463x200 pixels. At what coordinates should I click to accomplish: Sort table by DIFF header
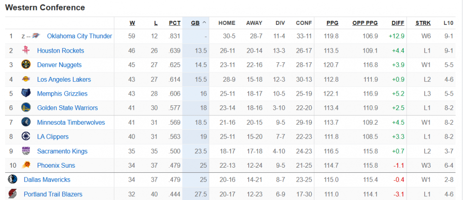(x=397, y=23)
